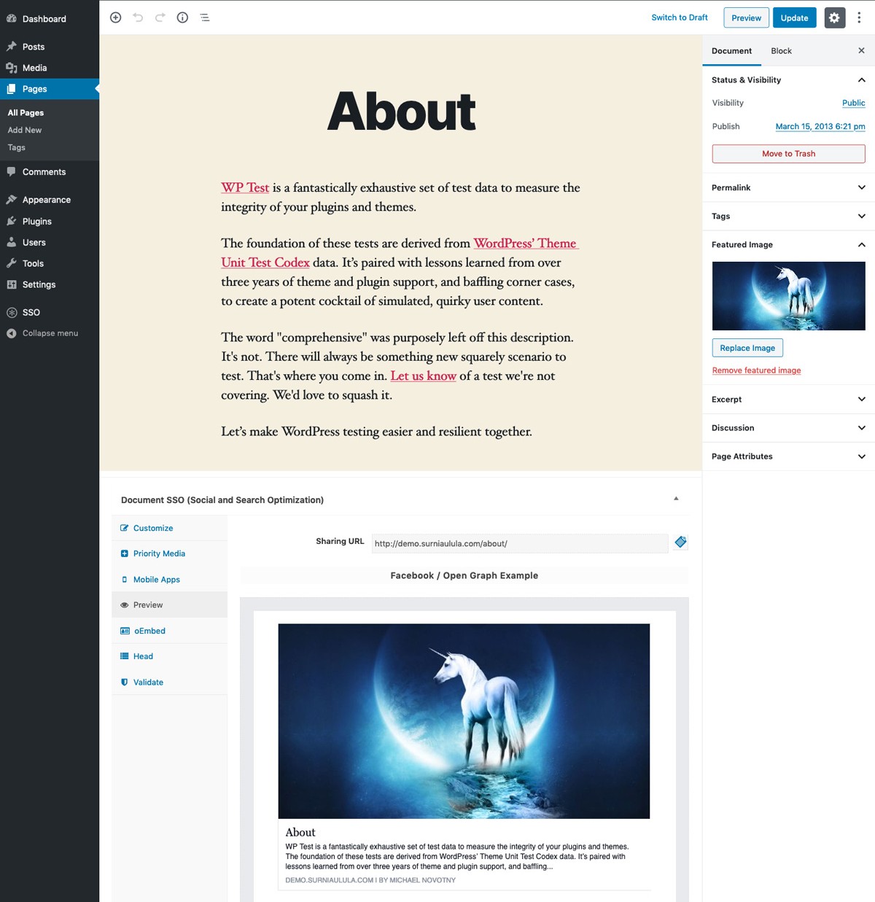Viewport: 875px width, 902px height.
Task: Switch to the Document tab
Action: pos(731,51)
